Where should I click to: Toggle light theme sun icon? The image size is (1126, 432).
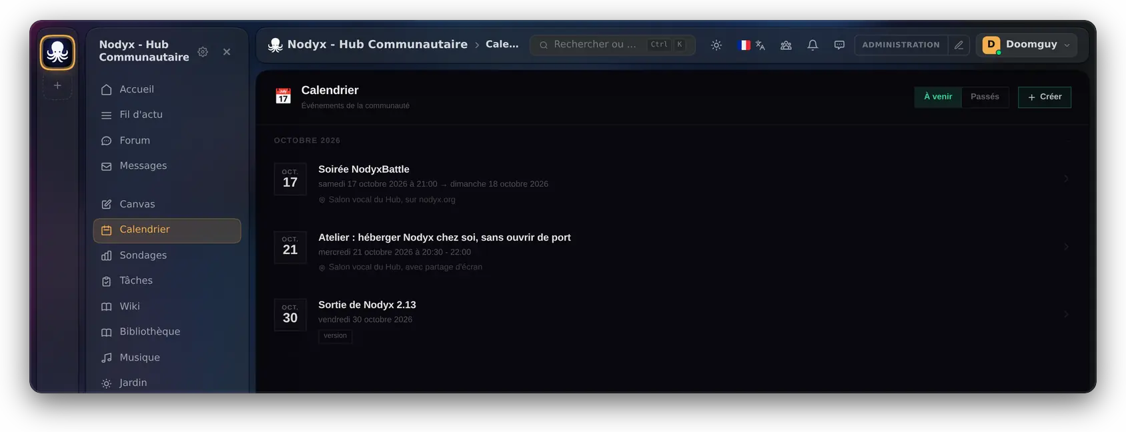pos(716,45)
